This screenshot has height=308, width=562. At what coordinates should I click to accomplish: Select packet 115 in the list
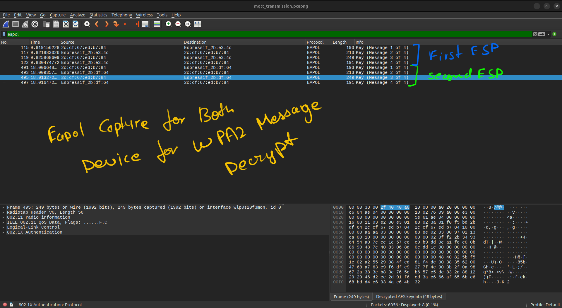(281, 47)
